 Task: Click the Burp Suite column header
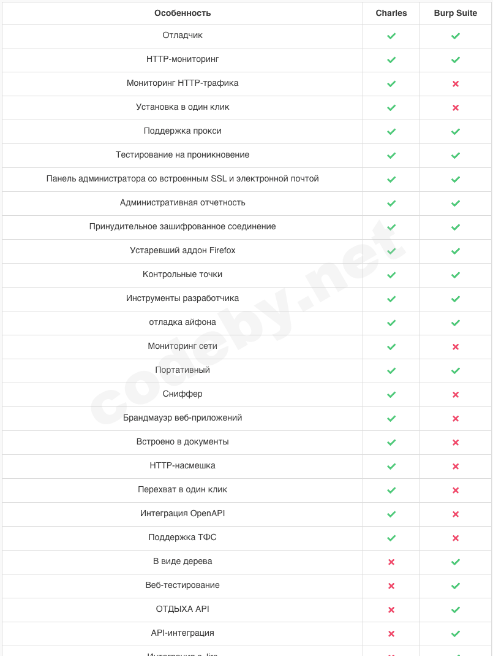[x=456, y=13]
